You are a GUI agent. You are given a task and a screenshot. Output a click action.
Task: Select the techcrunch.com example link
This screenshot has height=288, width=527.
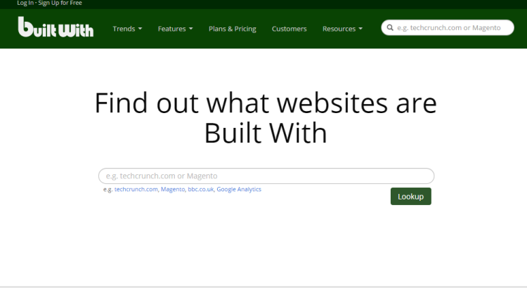coord(136,189)
